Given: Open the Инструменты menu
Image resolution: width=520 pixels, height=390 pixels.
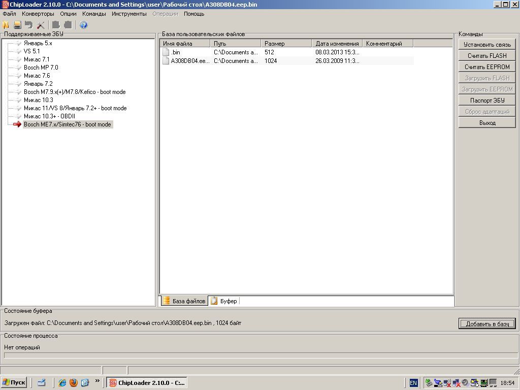Looking at the screenshot, I should point(129,14).
